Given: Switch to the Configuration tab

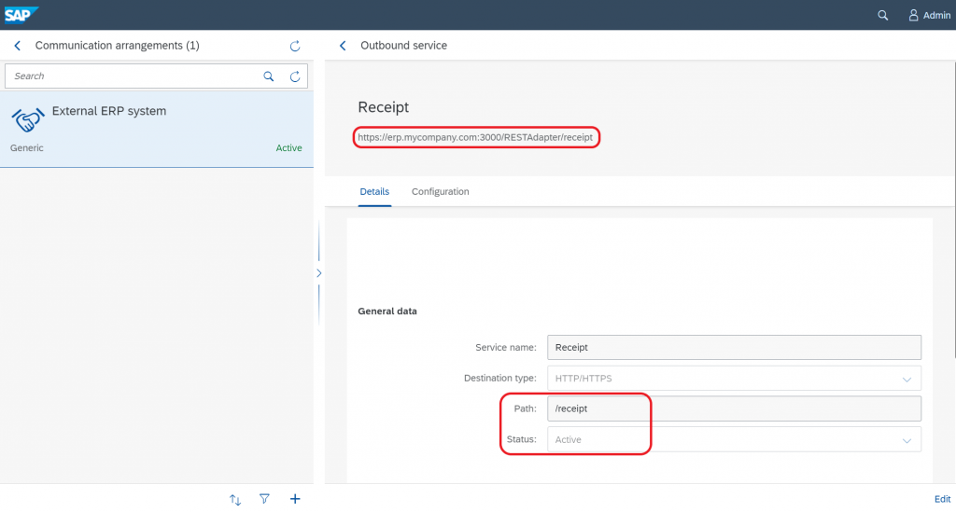Looking at the screenshot, I should click(x=441, y=192).
